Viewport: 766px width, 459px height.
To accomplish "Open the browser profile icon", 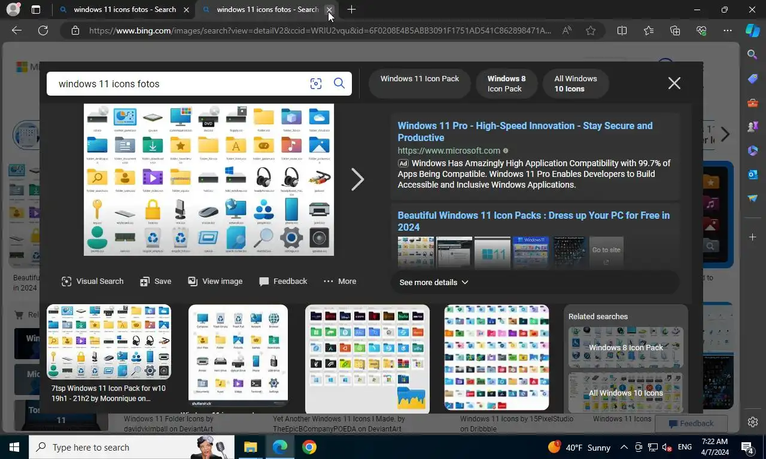I will pyautogui.click(x=13, y=10).
